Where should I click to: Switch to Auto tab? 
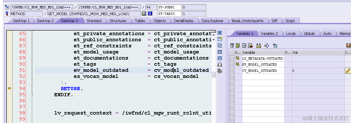(327, 33)
